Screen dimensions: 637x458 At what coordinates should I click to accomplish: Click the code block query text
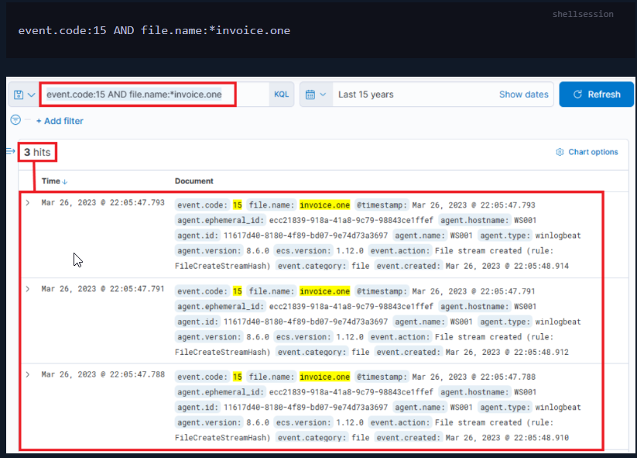154,30
